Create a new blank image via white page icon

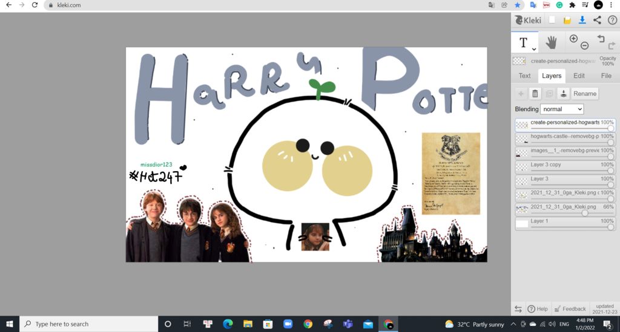point(552,20)
